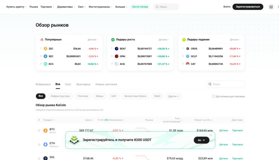
Task: Switch to the Фьючерсы tab
Action: [x=83, y=84]
